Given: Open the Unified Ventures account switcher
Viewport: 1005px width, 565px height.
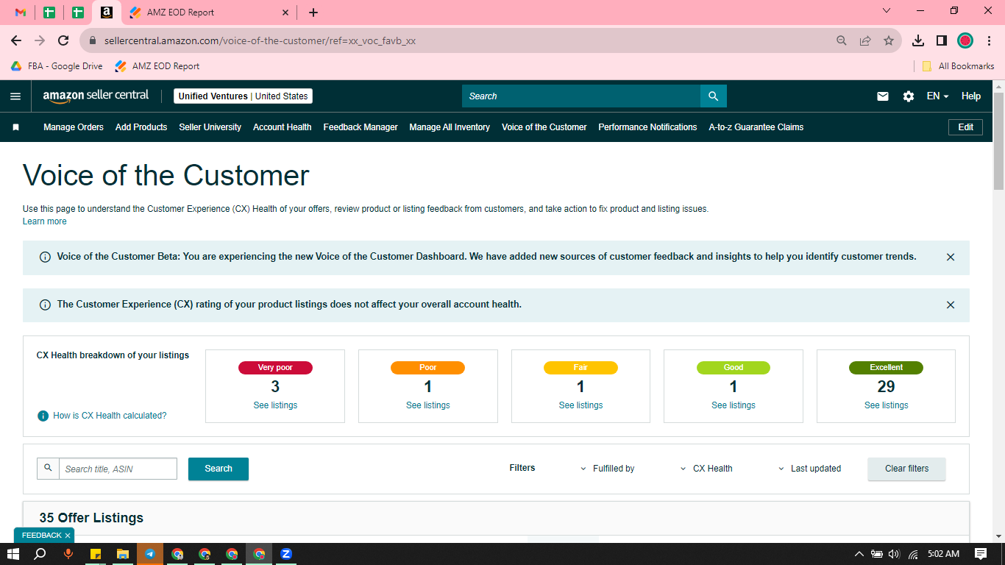Looking at the screenshot, I should tap(243, 96).
